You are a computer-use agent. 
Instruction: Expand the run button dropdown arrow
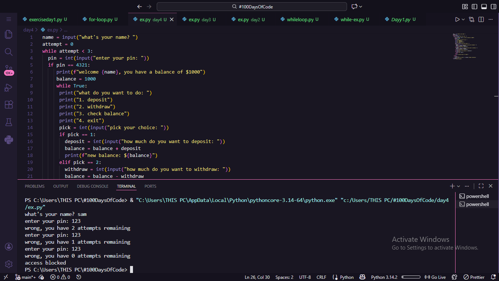[x=463, y=19]
